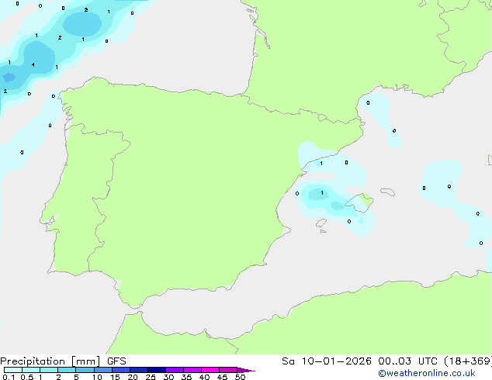
Task: Click the '00..03 UTC' time range text
Action: pyautogui.click(x=407, y=361)
